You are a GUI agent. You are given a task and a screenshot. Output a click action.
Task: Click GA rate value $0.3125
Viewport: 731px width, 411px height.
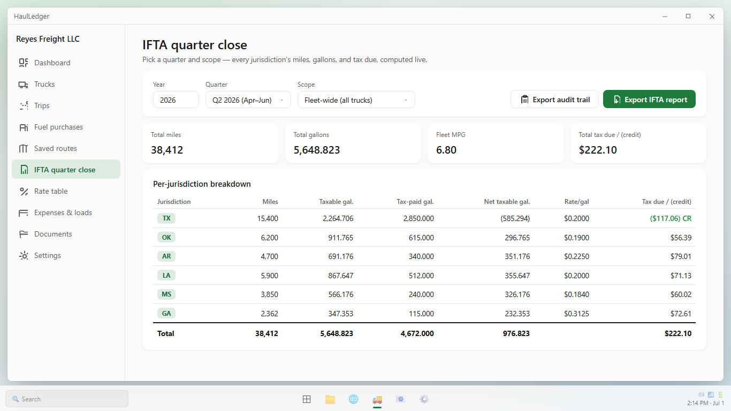click(x=576, y=314)
